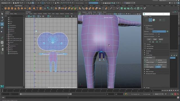The width and height of the screenshot is (180, 101).
Task: Click the Create UV Shell button
Action: click(150, 62)
